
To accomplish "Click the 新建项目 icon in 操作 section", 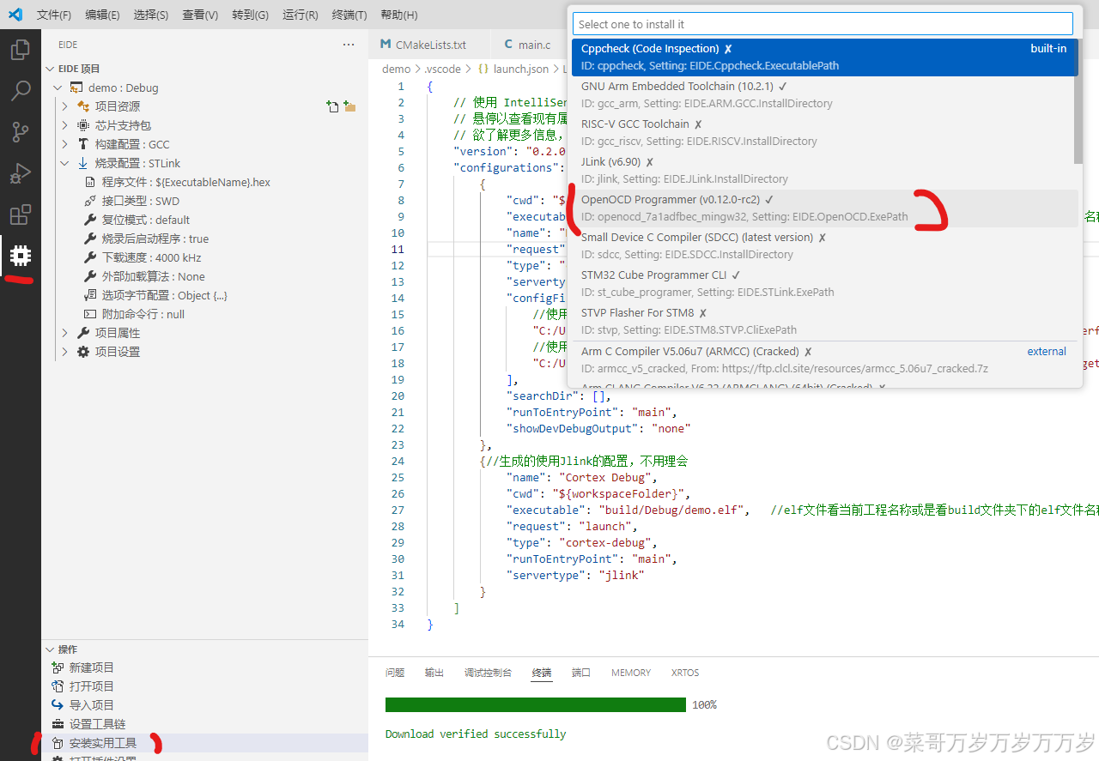I will [x=58, y=667].
